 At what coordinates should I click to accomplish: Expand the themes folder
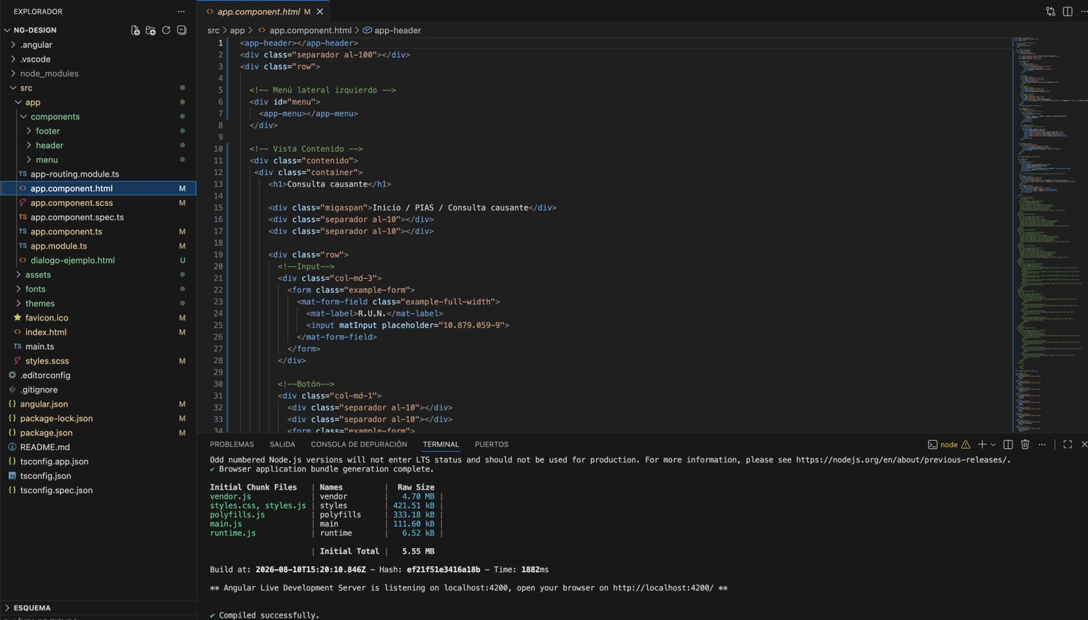pyautogui.click(x=98, y=304)
